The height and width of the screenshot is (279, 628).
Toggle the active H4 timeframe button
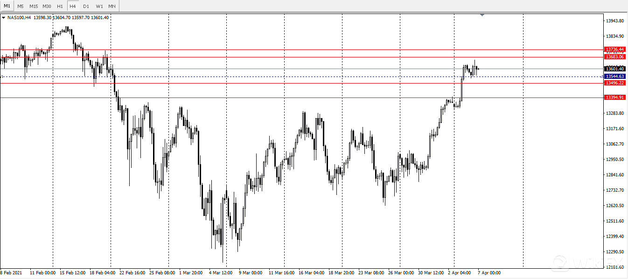(x=73, y=6)
